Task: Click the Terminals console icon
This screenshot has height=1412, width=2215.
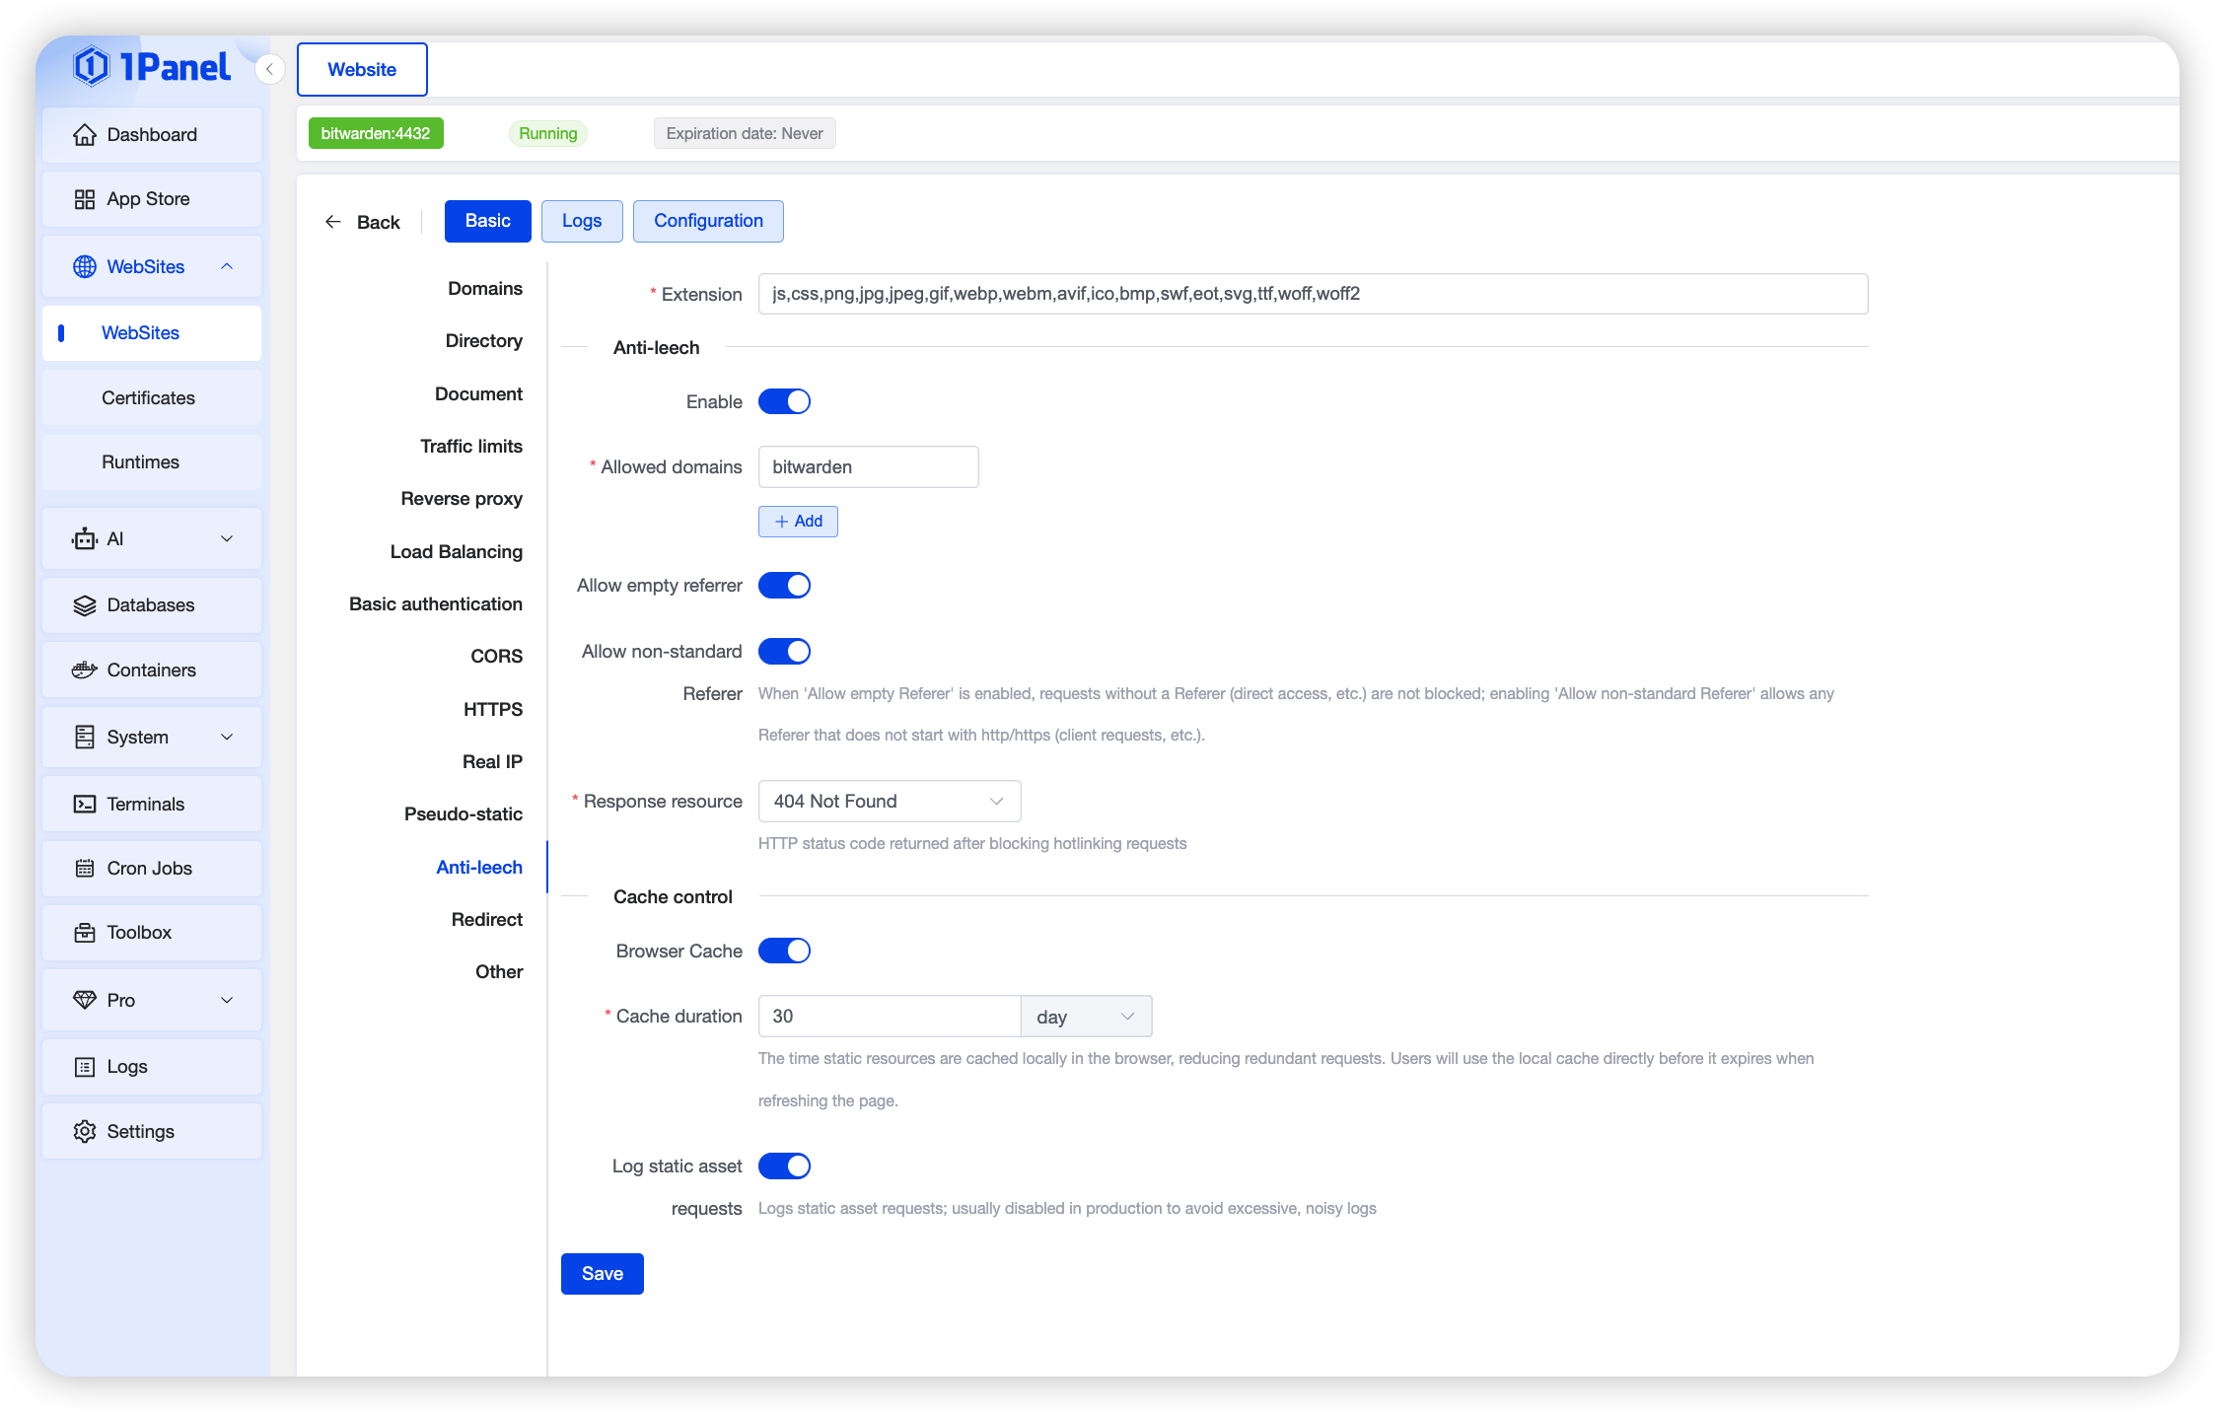Action: (85, 805)
